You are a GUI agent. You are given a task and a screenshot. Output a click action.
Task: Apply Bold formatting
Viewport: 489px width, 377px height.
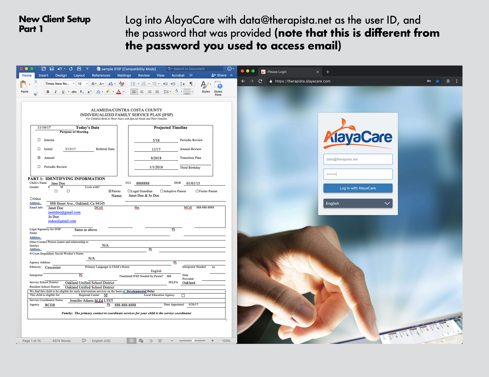(x=48, y=92)
